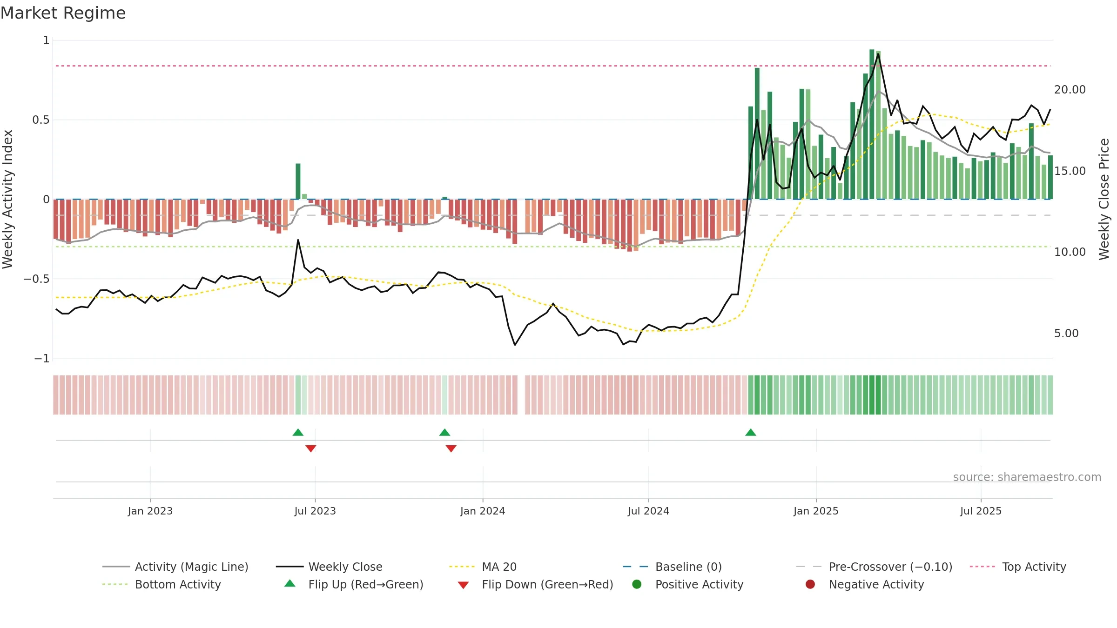Viewport: 1117px width, 628px height.
Task: Toggle Baseline (0) legend entry
Action: [x=672, y=567]
